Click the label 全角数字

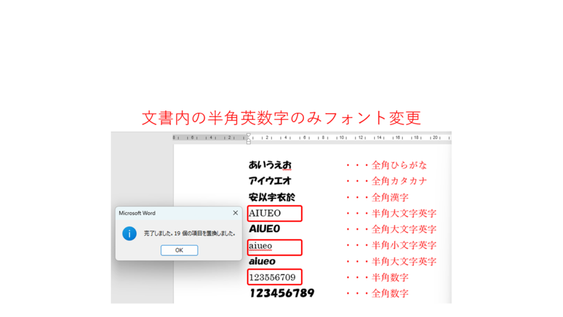coord(390,293)
